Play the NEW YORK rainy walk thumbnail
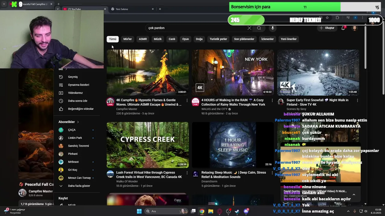The height and width of the screenshot is (216, 385). pos(233,73)
